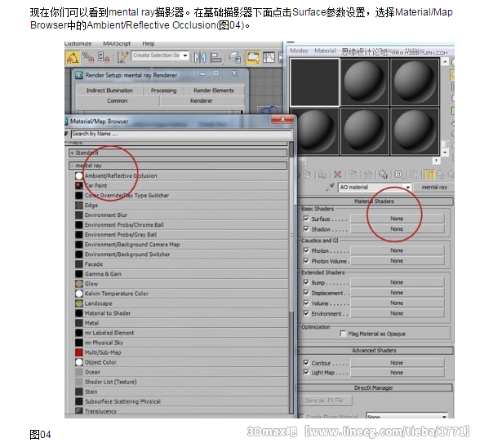
Task: Toggle the highlighted Show End Result icon
Action: tap(429, 175)
